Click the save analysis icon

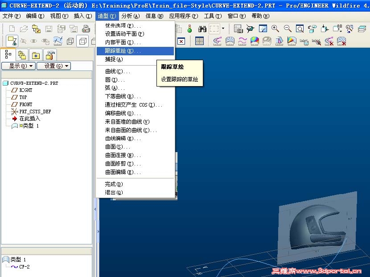click(x=304, y=41)
